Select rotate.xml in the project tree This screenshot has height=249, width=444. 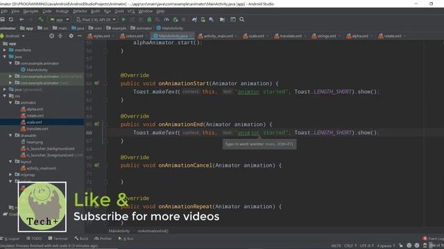33,116
